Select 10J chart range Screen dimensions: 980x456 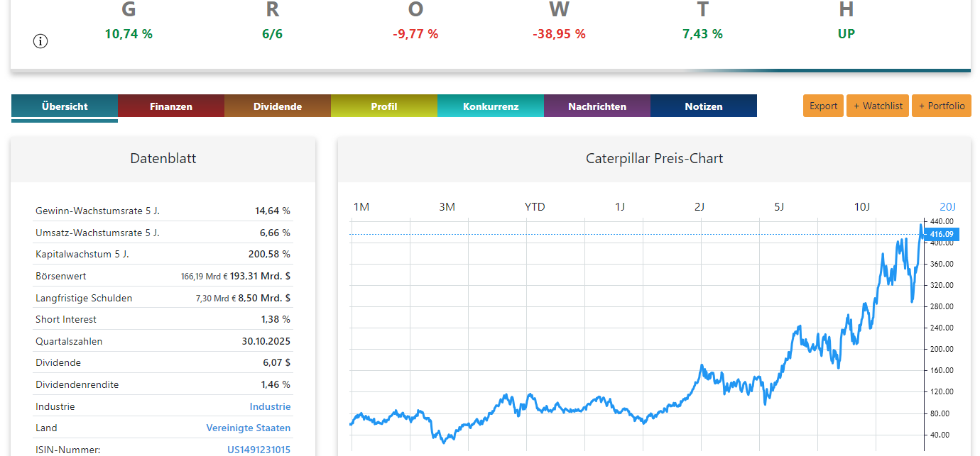coord(861,207)
